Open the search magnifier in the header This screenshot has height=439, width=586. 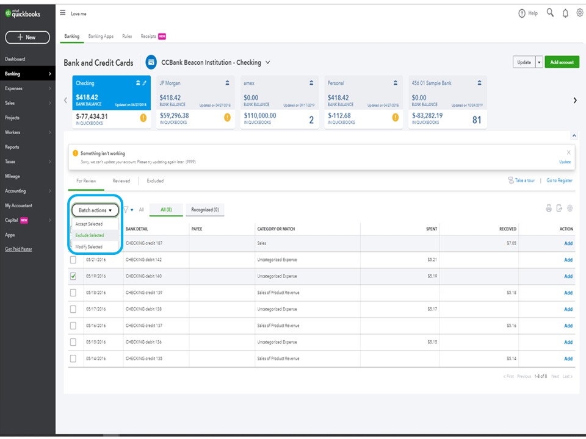[x=550, y=13]
